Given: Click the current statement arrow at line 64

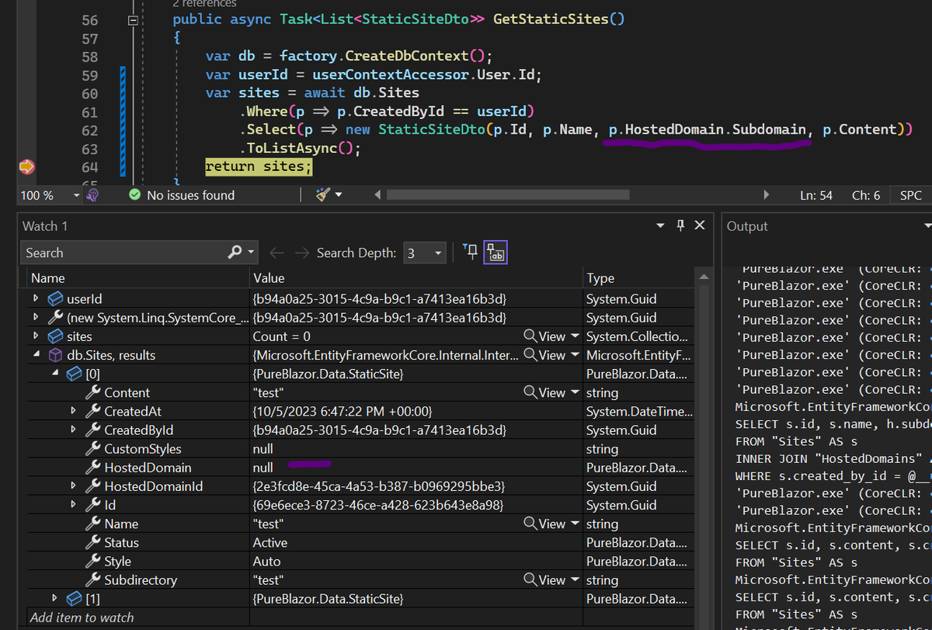Looking at the screenshot, I should [26, 167].
